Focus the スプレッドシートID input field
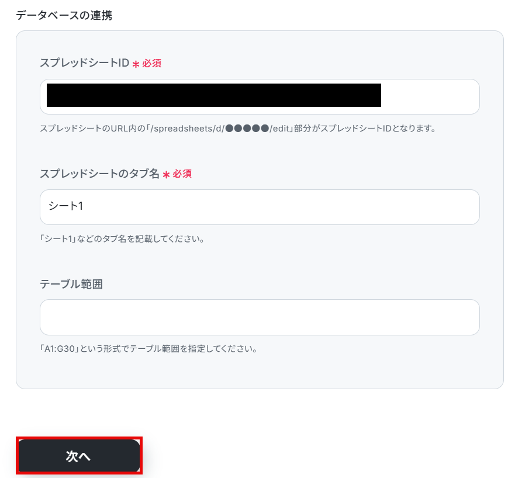 click(x=260, y=96)
